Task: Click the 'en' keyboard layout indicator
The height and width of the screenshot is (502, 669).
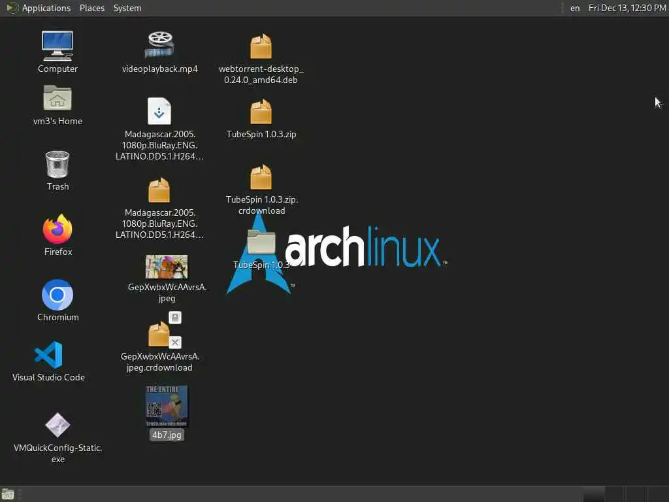Action: 575,8
